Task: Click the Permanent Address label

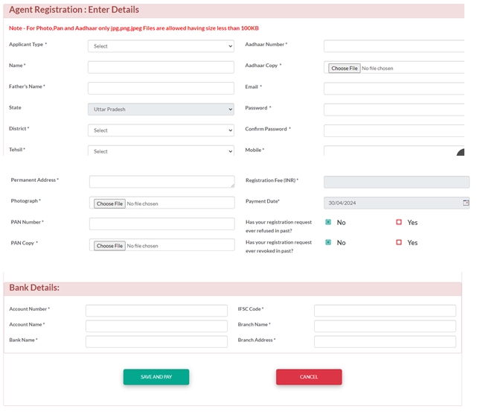Action: [34, 180]
